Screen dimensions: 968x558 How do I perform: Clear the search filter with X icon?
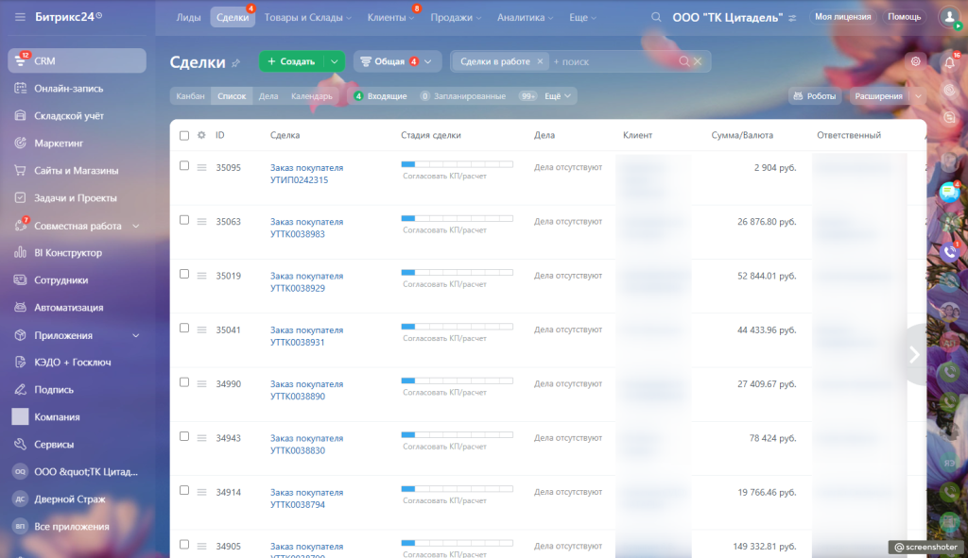point(698,61)
